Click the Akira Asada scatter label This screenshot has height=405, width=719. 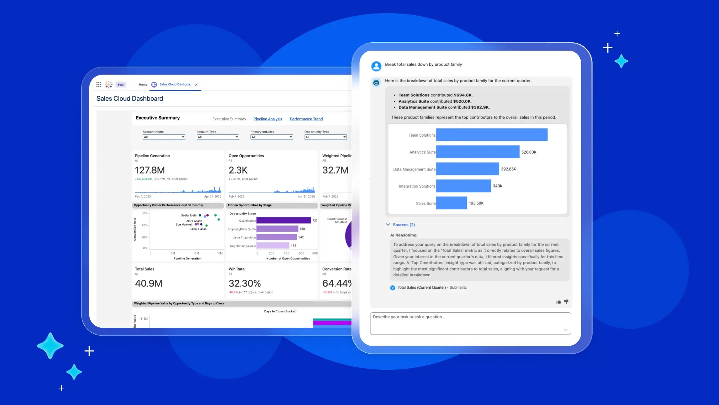(194, 221)
